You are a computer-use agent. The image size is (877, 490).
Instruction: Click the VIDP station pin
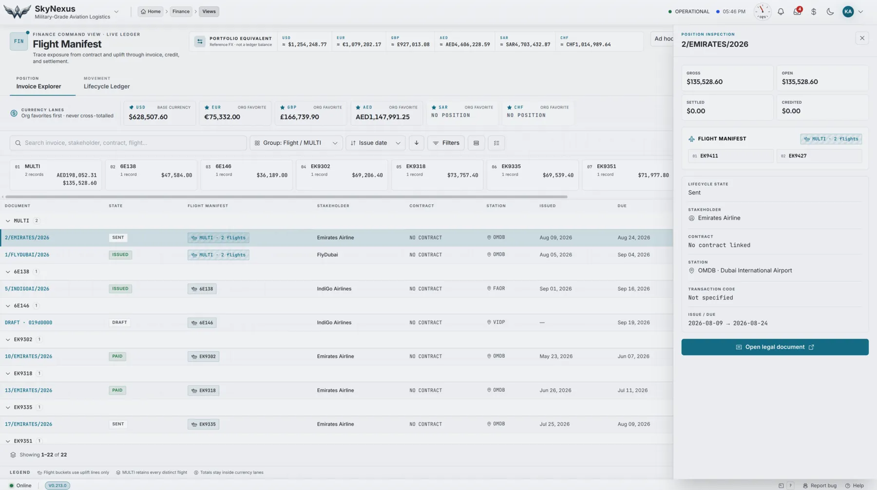coord(489,322)
